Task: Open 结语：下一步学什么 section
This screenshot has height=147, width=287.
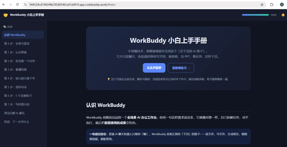Action: coord(23,122)
